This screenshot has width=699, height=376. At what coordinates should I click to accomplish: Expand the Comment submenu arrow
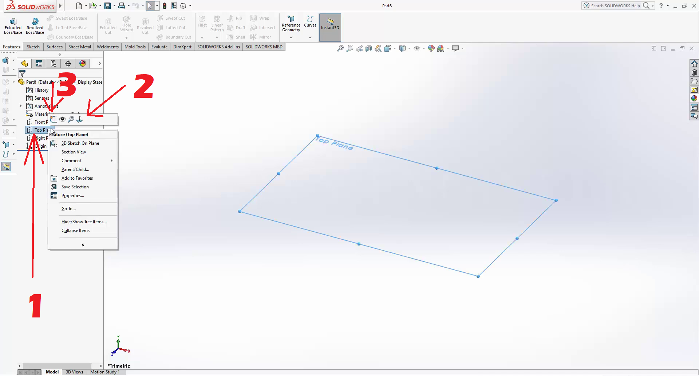point(112,161)
